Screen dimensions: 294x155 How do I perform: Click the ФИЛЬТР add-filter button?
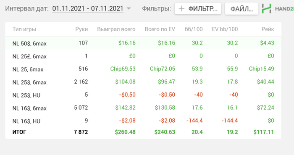(x=198, y=9)
